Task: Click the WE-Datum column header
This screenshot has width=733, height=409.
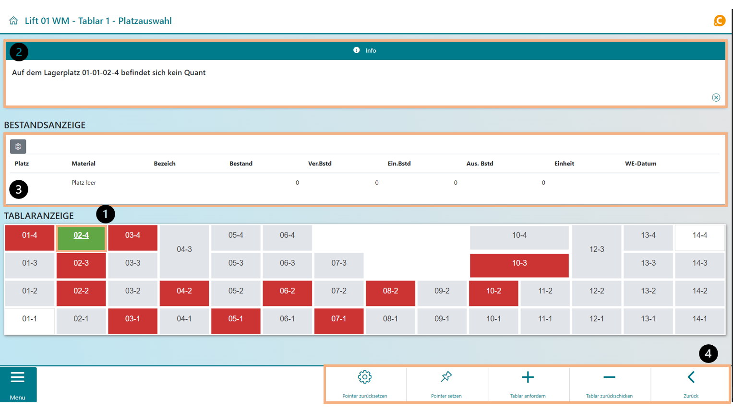Action: pyautogui.click(x=640, y=164)
